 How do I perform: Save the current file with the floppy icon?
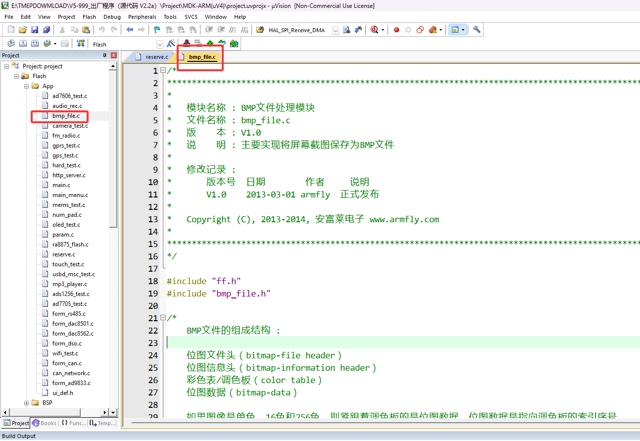coord(35,30)
